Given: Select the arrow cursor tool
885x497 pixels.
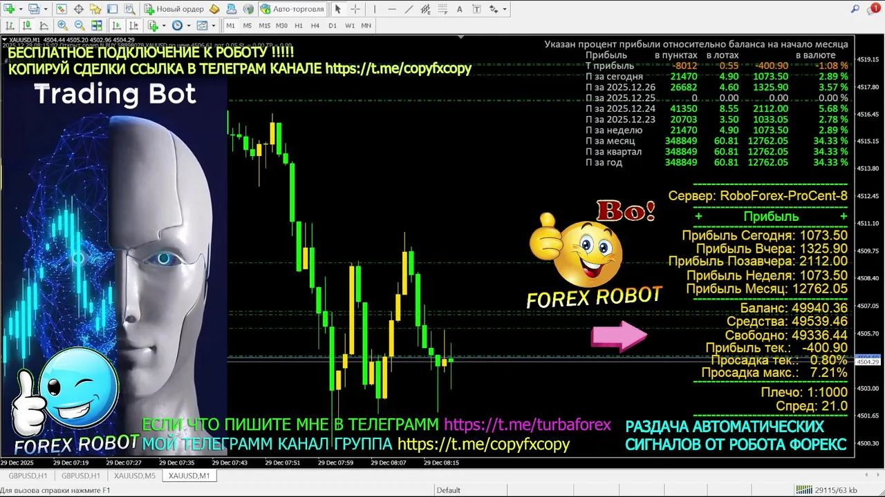Looking at the screenshot, I should pyautogui.click(x=338, y=9).
